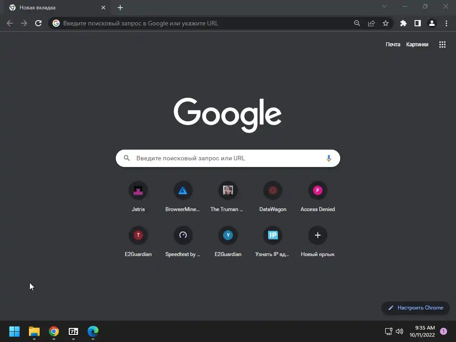Open the Extensions puzzle icon
Image resolution: width=456 pixels, height=342 pixels.
403,23
